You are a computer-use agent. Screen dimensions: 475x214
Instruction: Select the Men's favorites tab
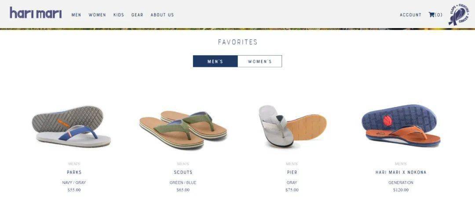pos(215,61)
